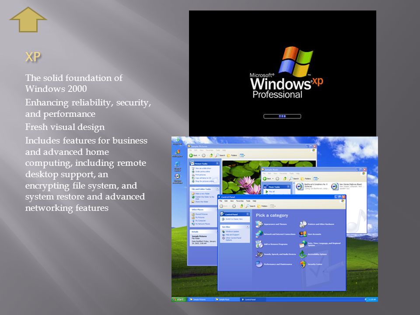Click Switch to Classic View link
This screenshot has height=315, width=420.
point(232,219)
